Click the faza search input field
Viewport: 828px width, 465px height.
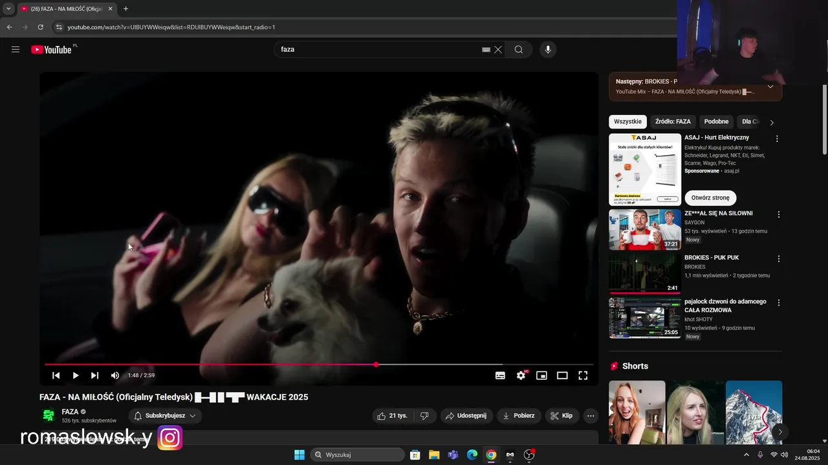379,50
